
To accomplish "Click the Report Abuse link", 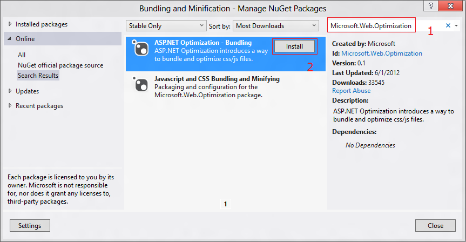I will tap(352, 91).
